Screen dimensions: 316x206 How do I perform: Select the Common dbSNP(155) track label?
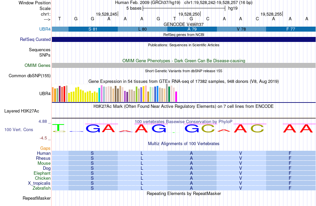[29, 76]
